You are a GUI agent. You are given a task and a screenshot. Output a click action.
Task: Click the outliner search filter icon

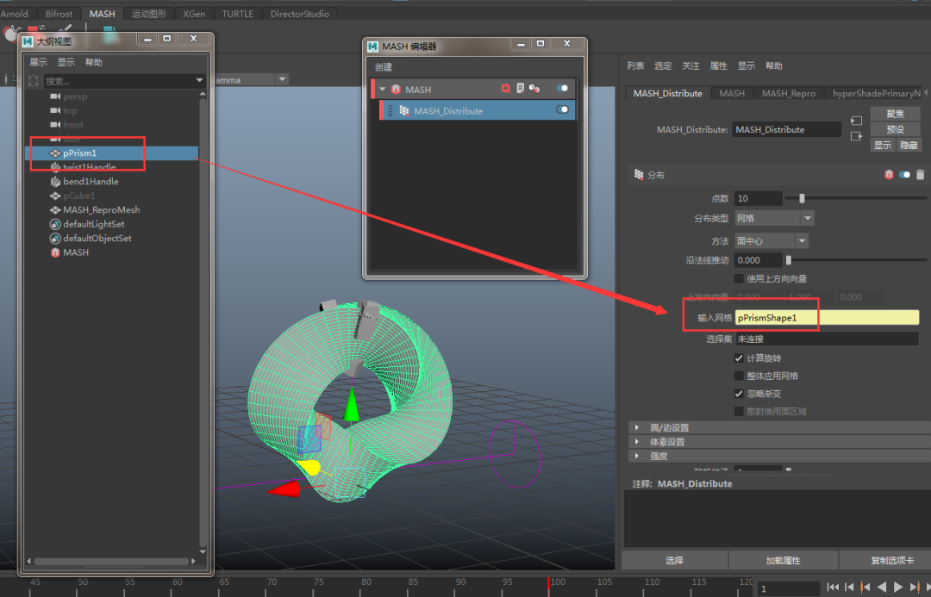click(x=34, y=81)
